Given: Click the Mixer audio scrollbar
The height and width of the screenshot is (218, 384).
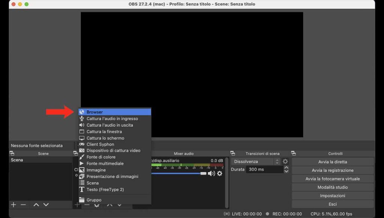Looking at the screenshot, I should pos(227,182).
